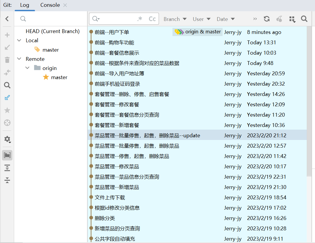
Task: Click the Update Selected arrow icon
Action: [7, 48]
